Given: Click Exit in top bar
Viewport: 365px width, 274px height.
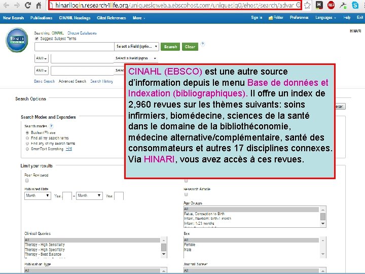Looking at the screenshot, I should click(360, 17).
